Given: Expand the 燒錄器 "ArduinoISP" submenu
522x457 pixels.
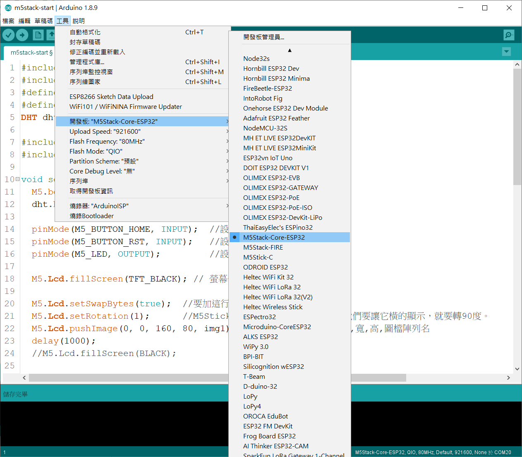Looking at the screenshot, I should [142, 206].
